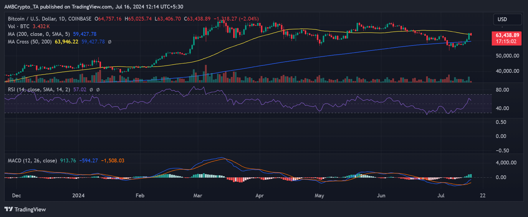Click the Apr label on the time axis
The width and height of the screenshot is (528, 217).
click(259, 196)
